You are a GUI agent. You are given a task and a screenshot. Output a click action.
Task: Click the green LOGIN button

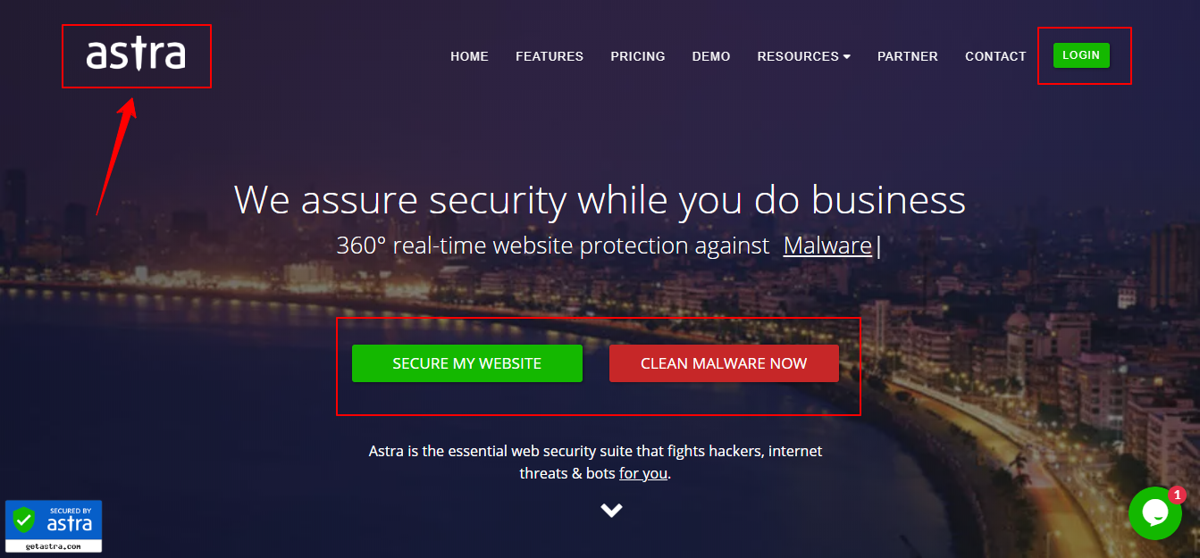point(1081,55)
